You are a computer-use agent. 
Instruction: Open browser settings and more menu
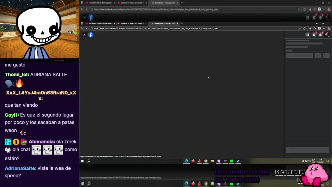(324, 28)
